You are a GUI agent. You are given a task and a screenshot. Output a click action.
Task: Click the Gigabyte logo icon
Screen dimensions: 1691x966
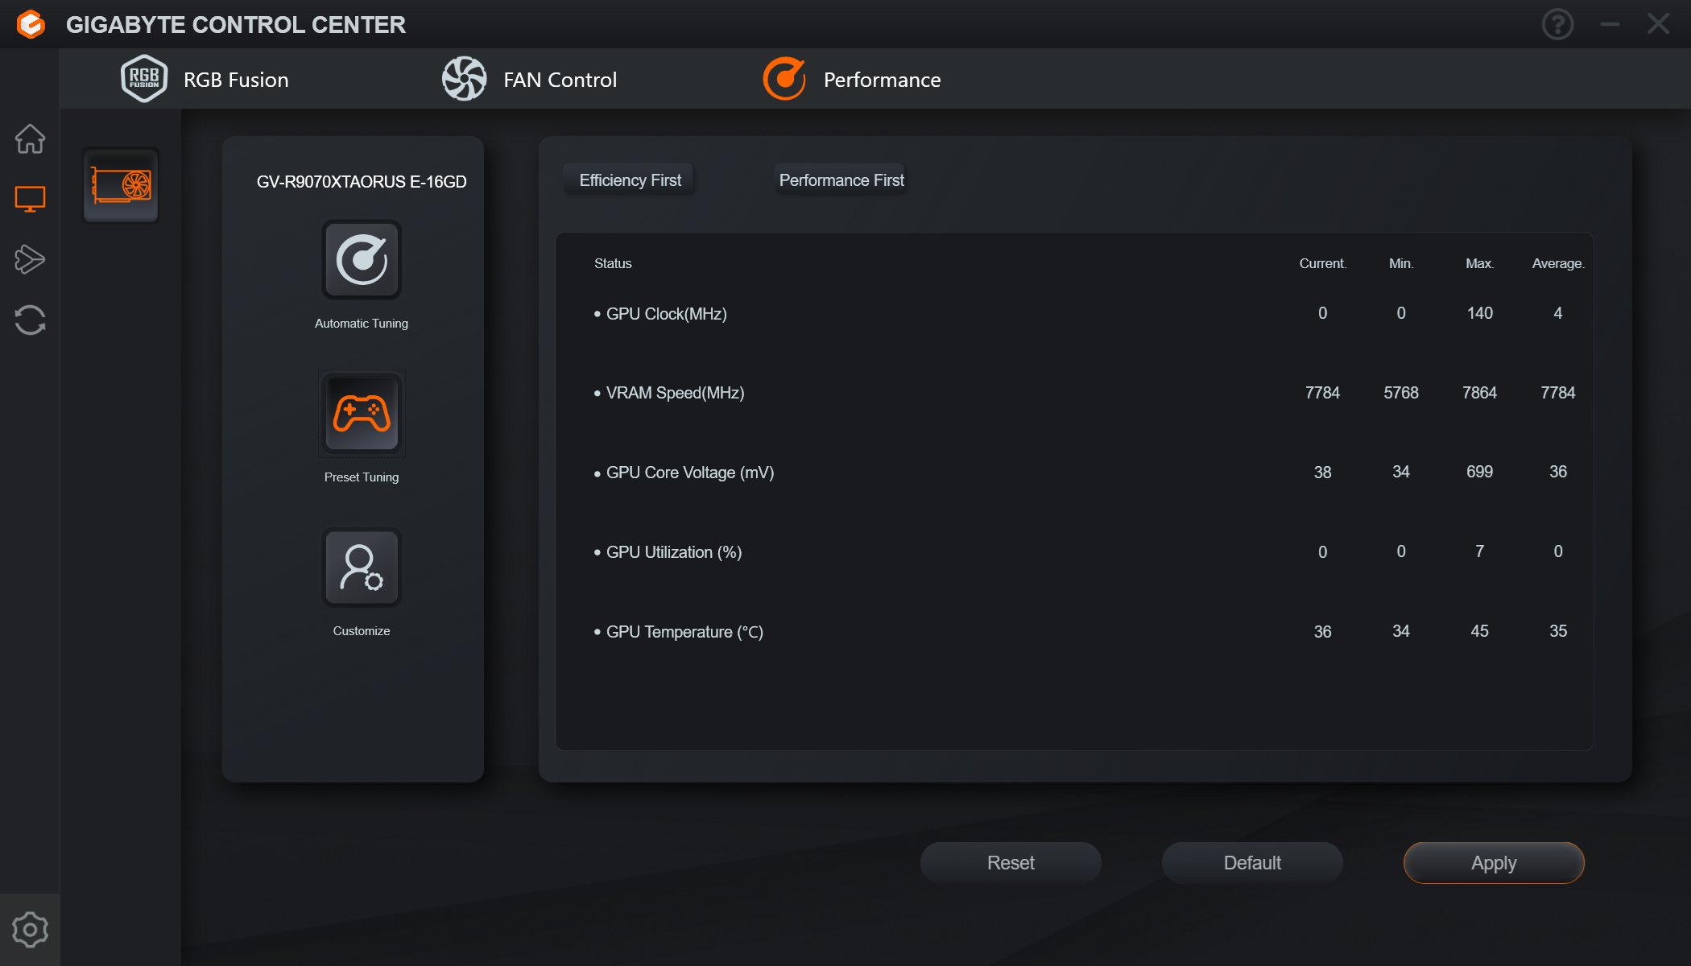point(31,24)
